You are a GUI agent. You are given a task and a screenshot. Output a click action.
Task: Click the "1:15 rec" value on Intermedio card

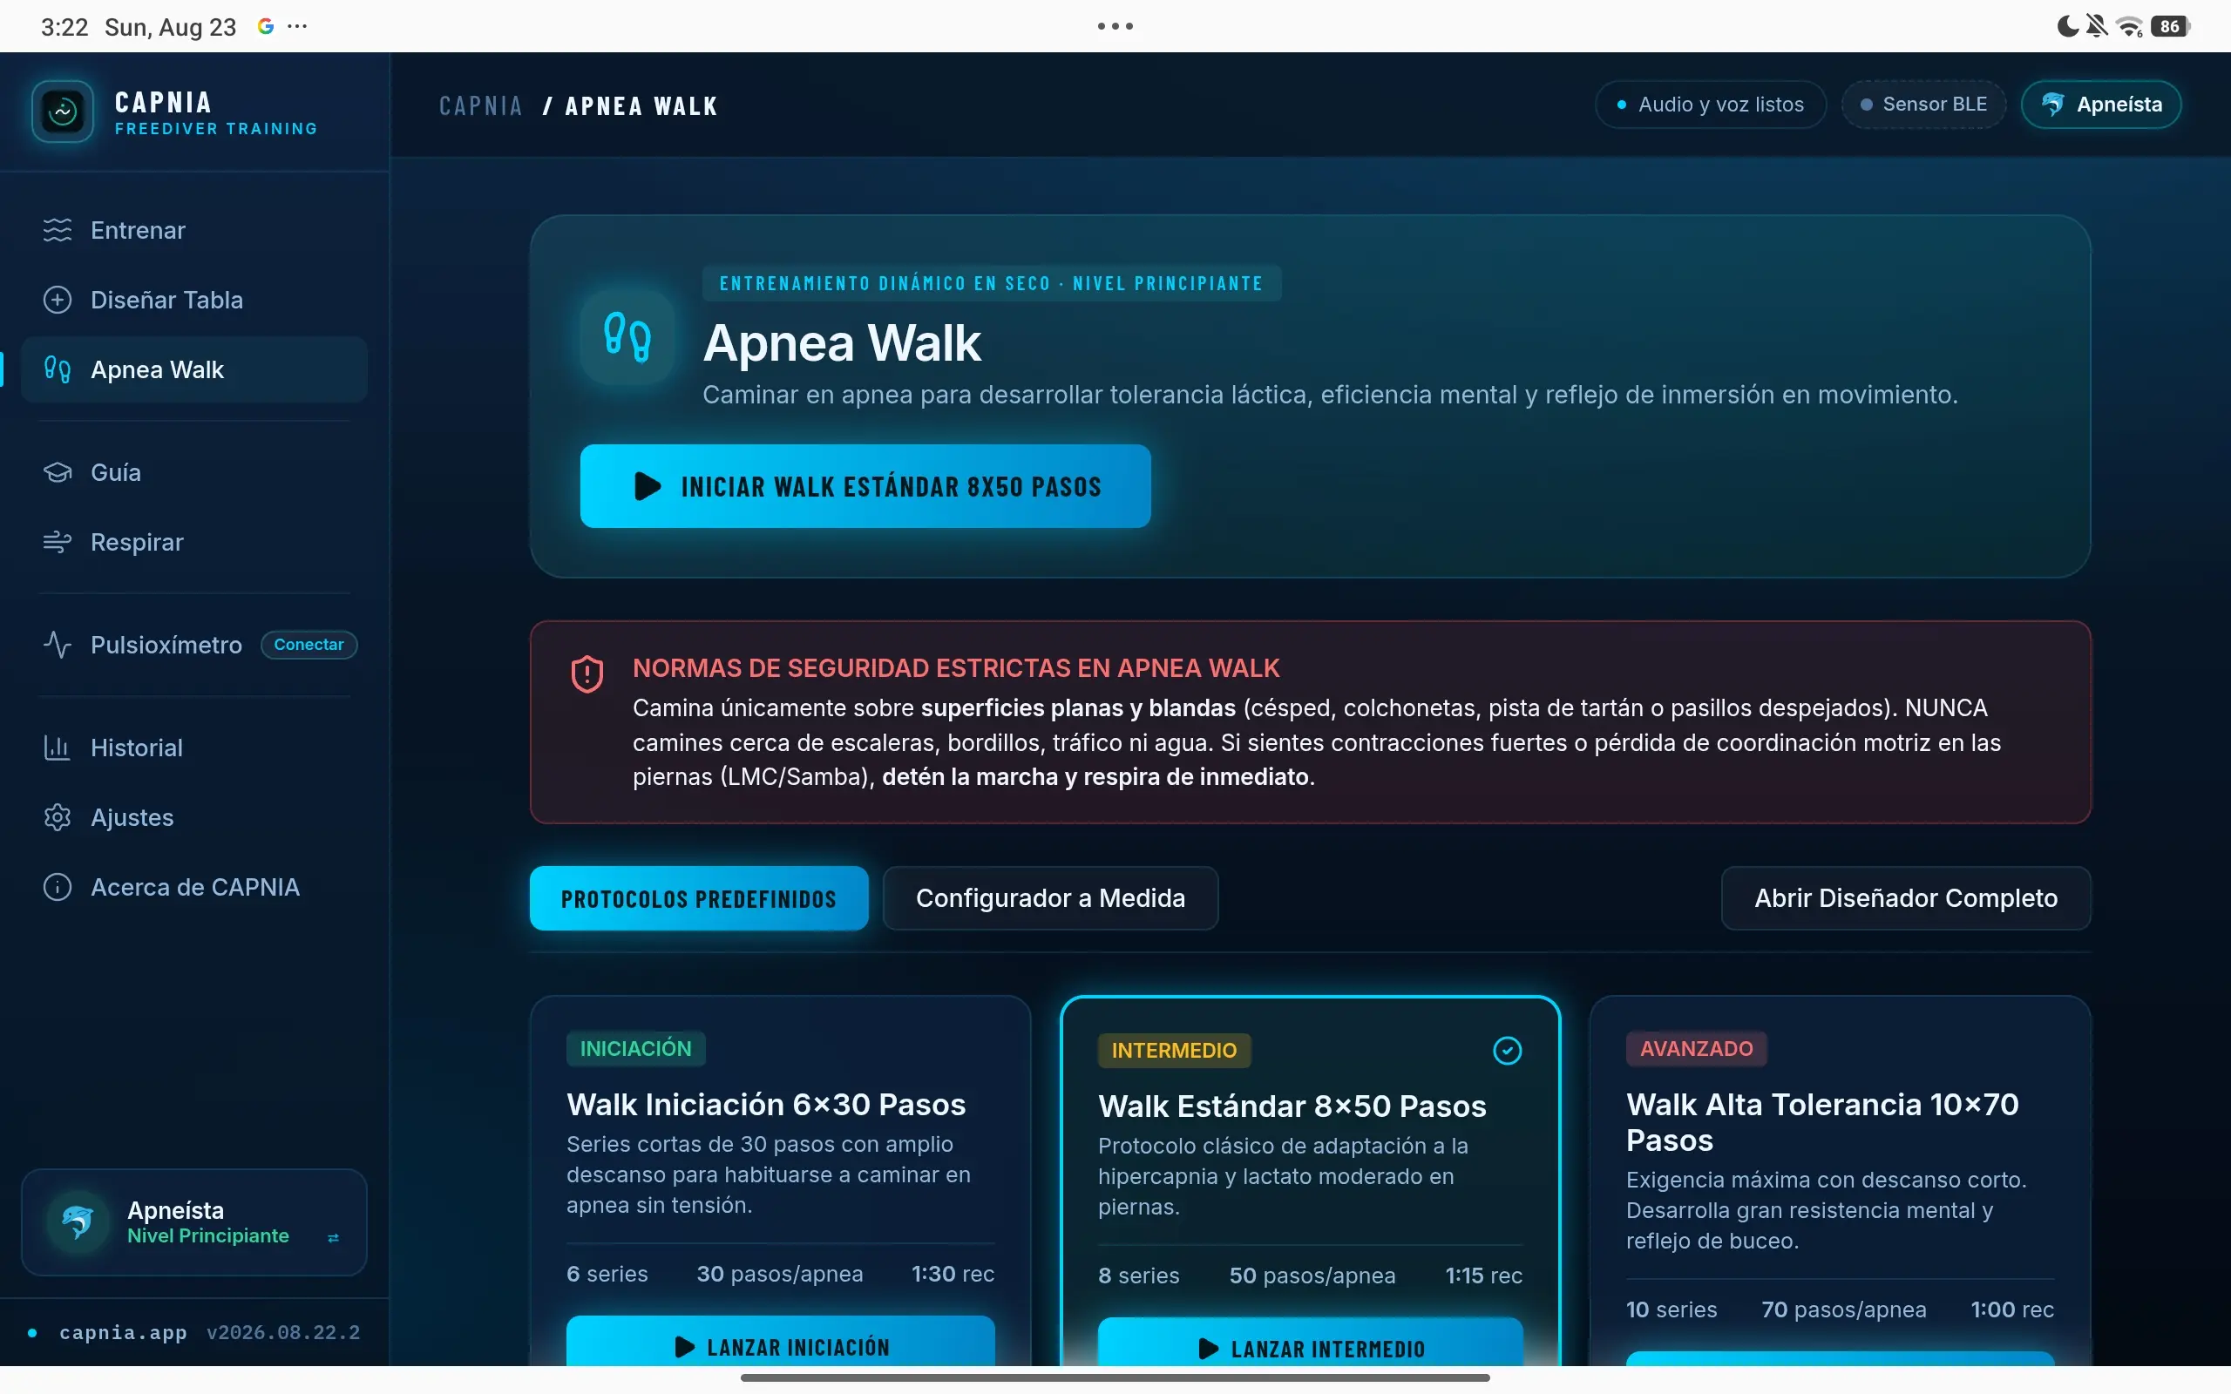1483,1275
